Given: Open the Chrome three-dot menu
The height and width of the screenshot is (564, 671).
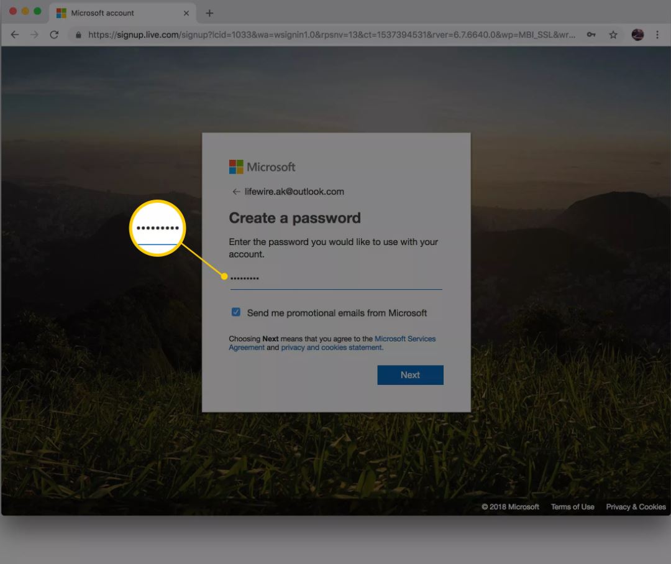Looking at the screenshot, I should click(657, 35).
